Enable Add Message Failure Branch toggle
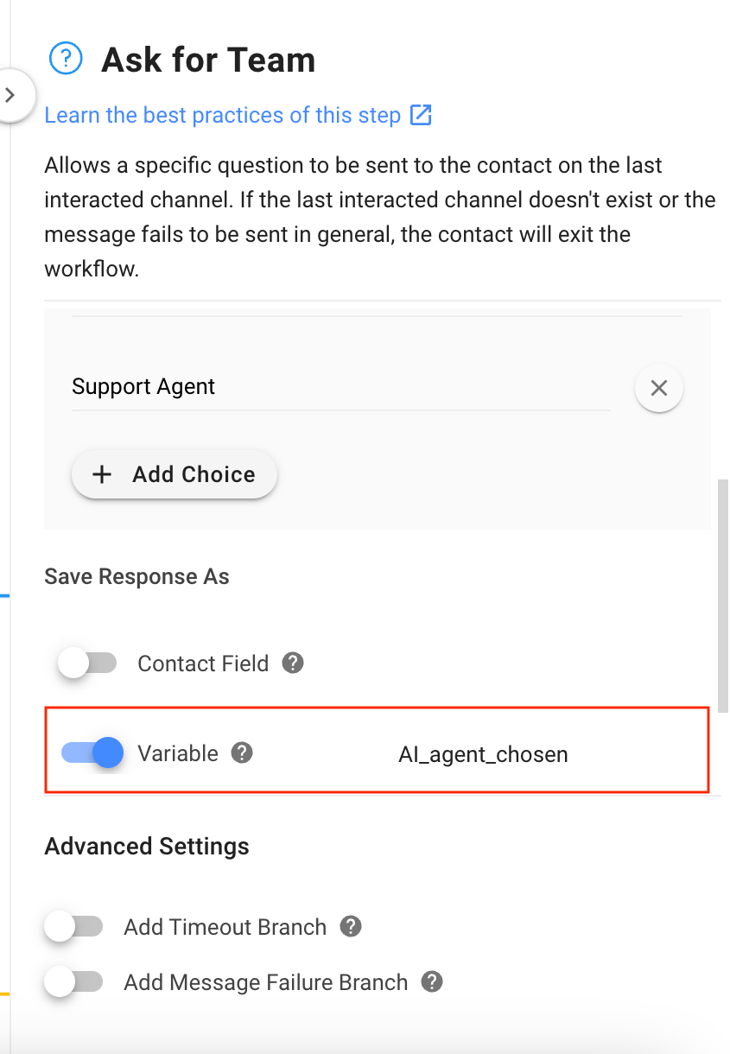This screenshot has height=1054, width=730. tap(73, 982)
